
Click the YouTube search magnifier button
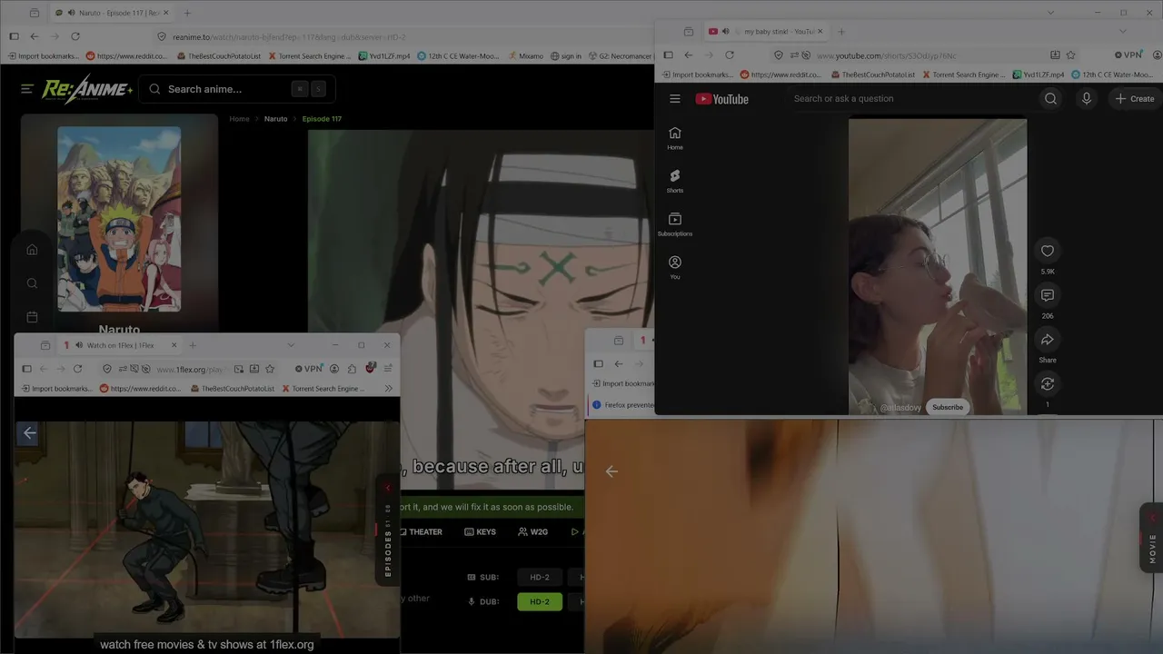1050,99
